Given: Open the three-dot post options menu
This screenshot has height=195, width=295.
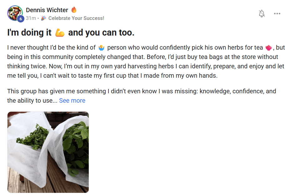Looking at the screenshot, I should (277, 13).
